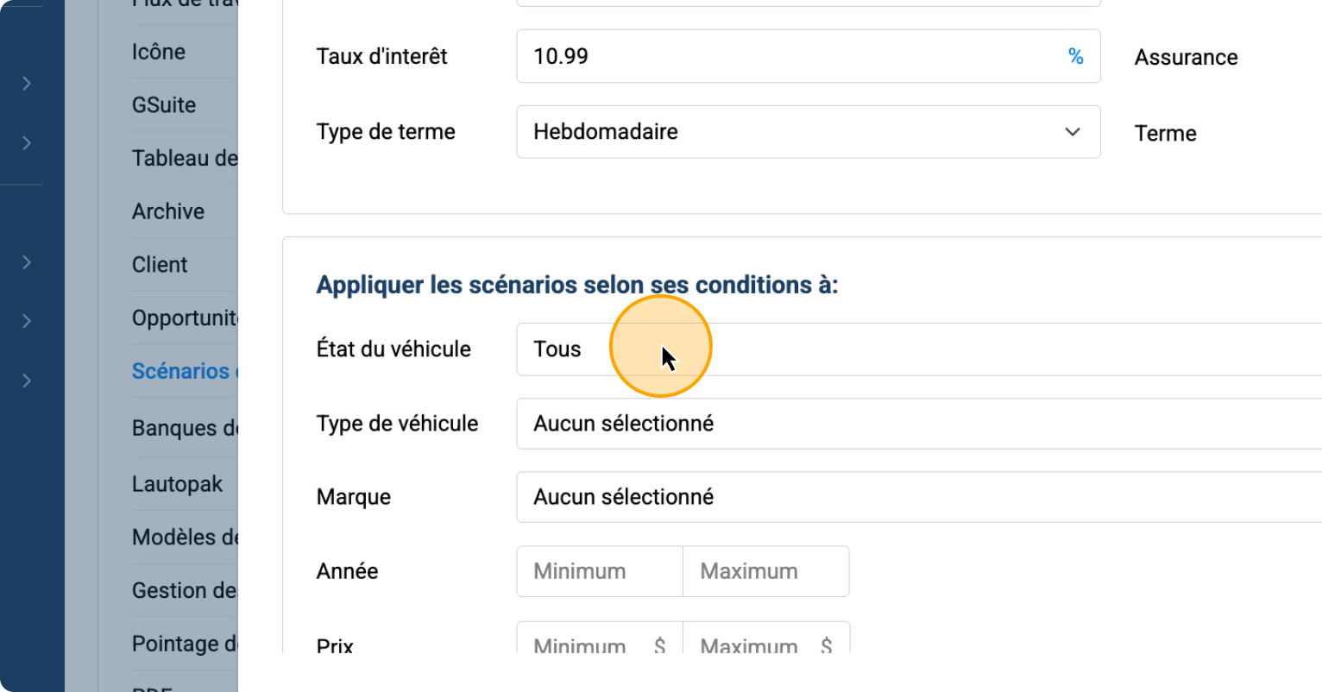1322x692 pixels.
Task: Open the Client settings link
Action: coord(160,265)
